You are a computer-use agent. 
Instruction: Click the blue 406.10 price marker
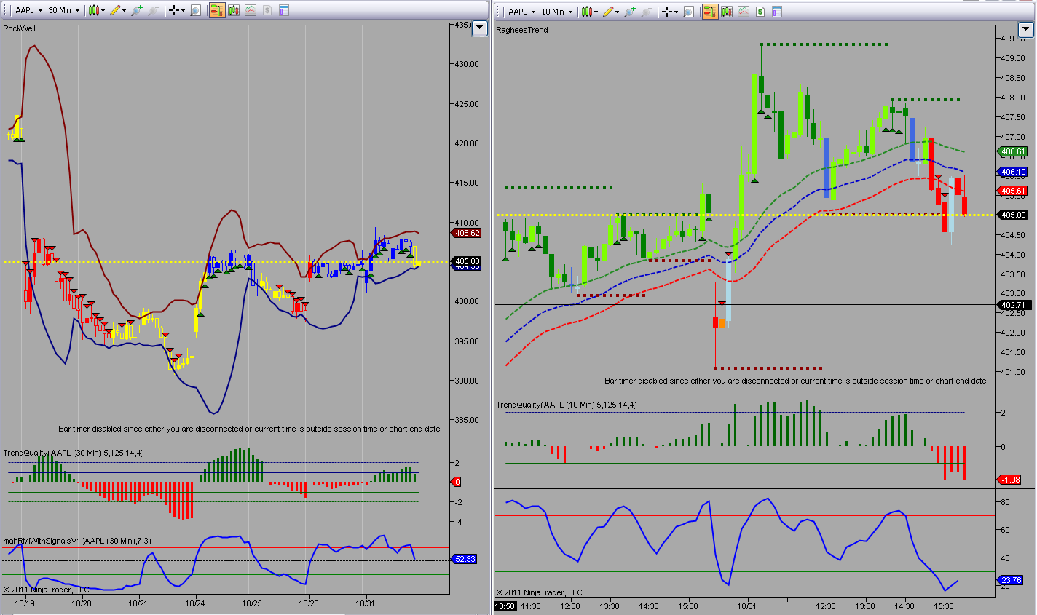tap(1013, 172)
